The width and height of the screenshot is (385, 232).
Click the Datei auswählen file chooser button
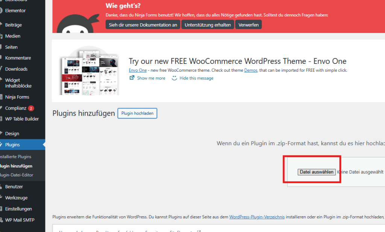[317, 172]
